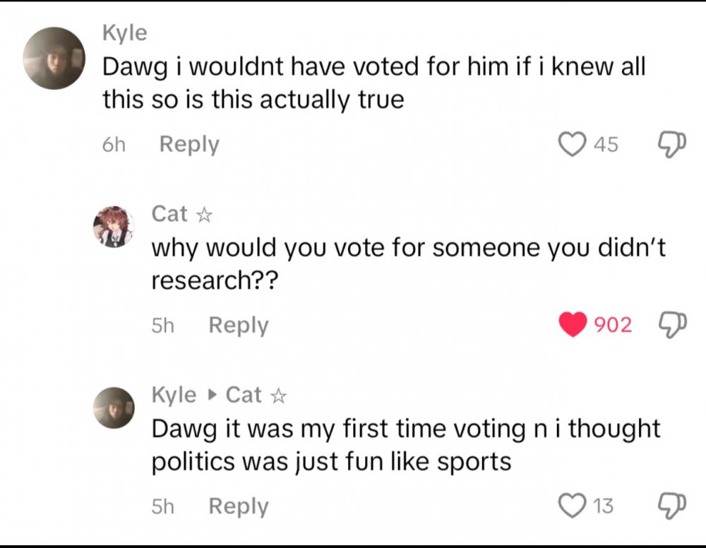Click Cat's name in the 'Kyle ▸ Cat' header
The width and height of the screenshot is (706, 548).
click(244, 395)
